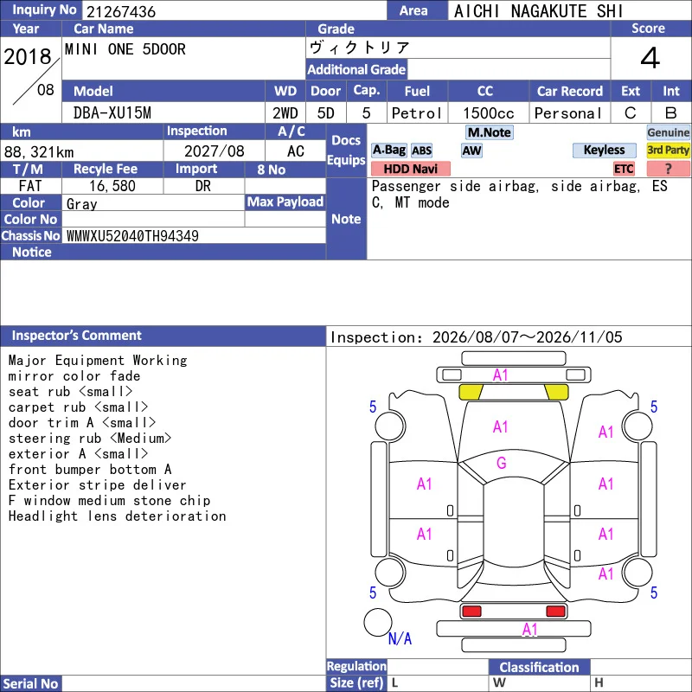This screenshot has width=692, height=692.
Task: Click the A1 mark on hood
Action: [x=501, y=426]
